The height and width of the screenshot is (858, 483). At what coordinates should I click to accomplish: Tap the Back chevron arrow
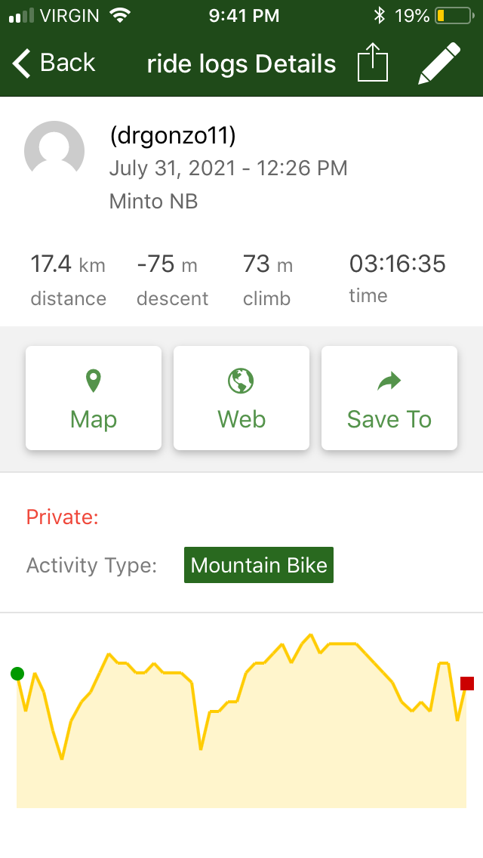click(x=23, y=63)
